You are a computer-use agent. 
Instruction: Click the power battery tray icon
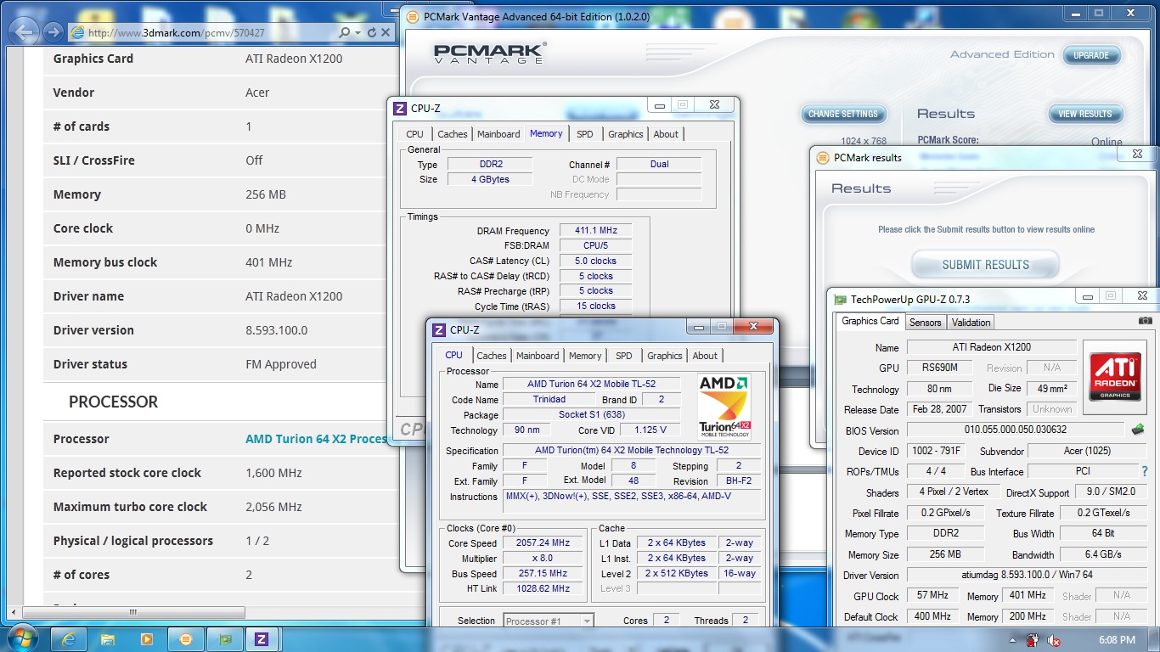(1033, 639)
